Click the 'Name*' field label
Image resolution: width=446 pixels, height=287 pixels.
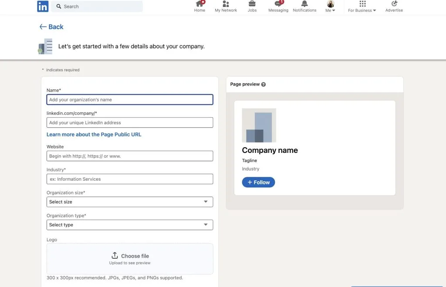pyautogui.click(x=54, y=90)
